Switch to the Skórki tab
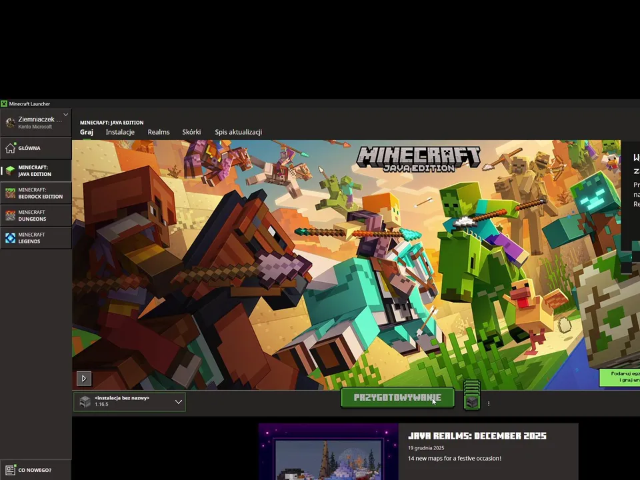The width and height of the screenshot is (640, 480). pos(191,132)
